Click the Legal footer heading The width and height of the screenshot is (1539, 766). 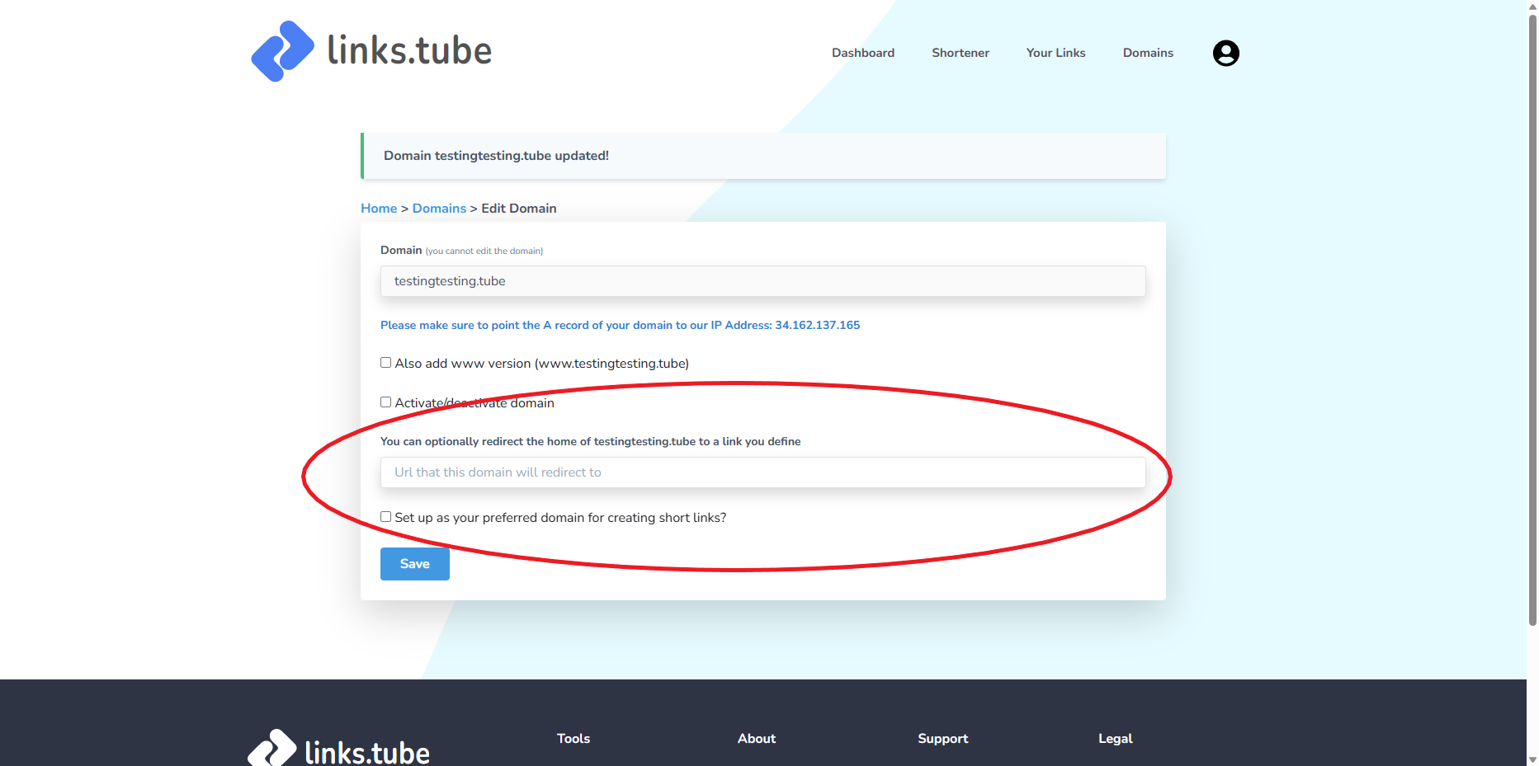tap(1115, 739)
